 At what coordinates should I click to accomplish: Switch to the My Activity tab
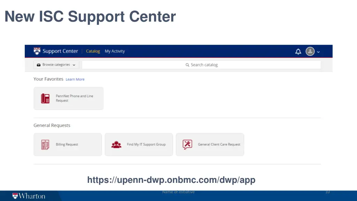(115, 51)
